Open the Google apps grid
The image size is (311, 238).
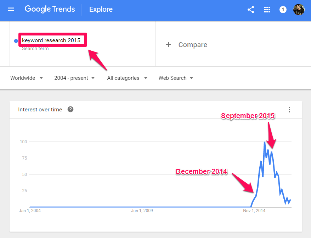tap(267, 10)
